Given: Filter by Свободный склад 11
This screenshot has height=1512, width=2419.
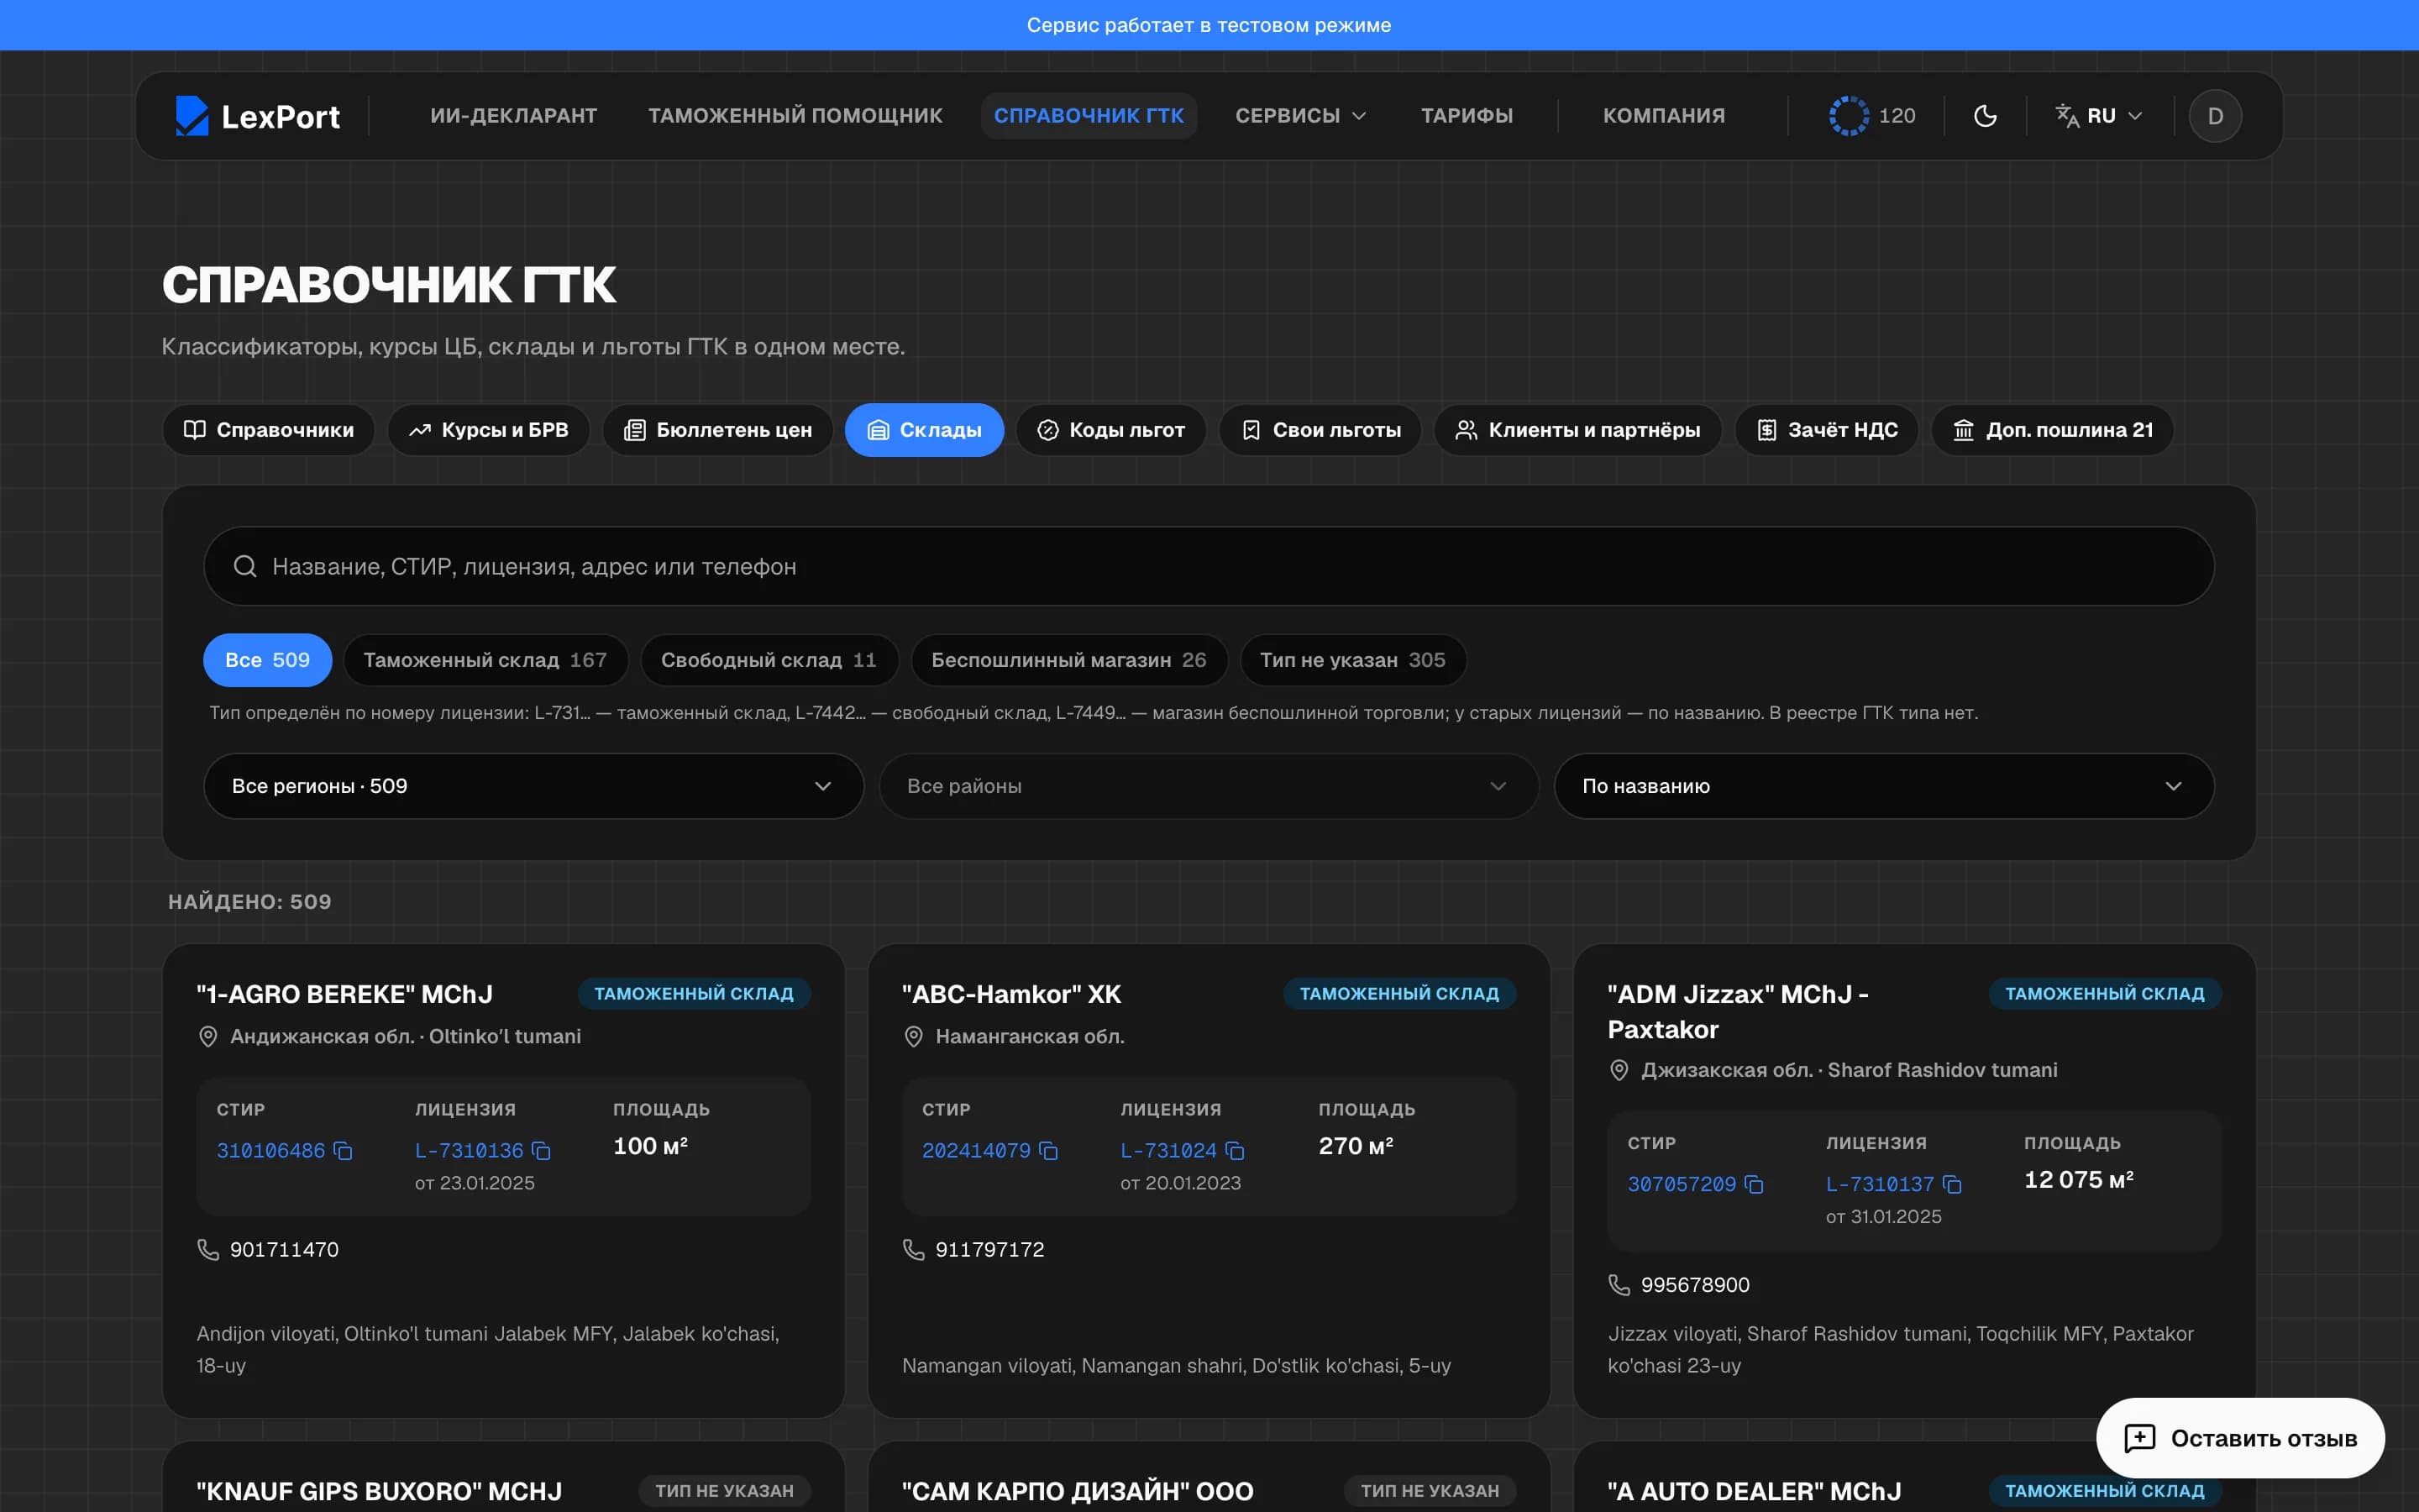Looking at the screenshot, I should 769,660.
